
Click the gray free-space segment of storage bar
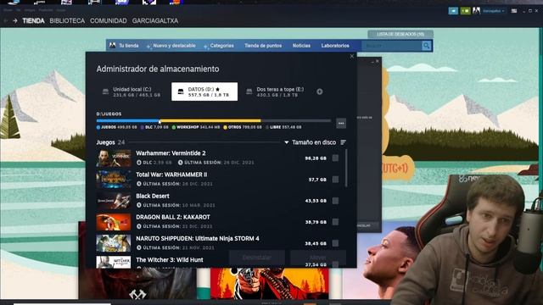coord(296,120)
